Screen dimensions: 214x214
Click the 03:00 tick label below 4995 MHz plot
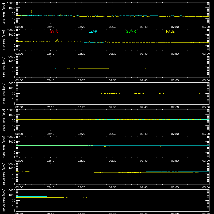coord(206,161)
